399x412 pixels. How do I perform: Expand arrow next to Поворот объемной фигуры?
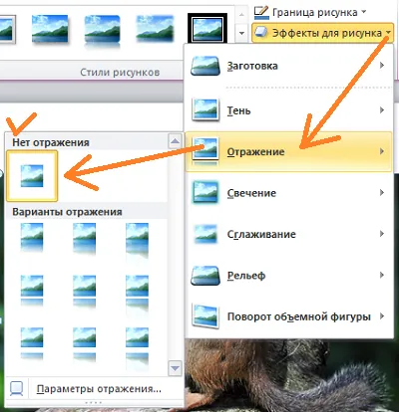[x=382, y=316]
